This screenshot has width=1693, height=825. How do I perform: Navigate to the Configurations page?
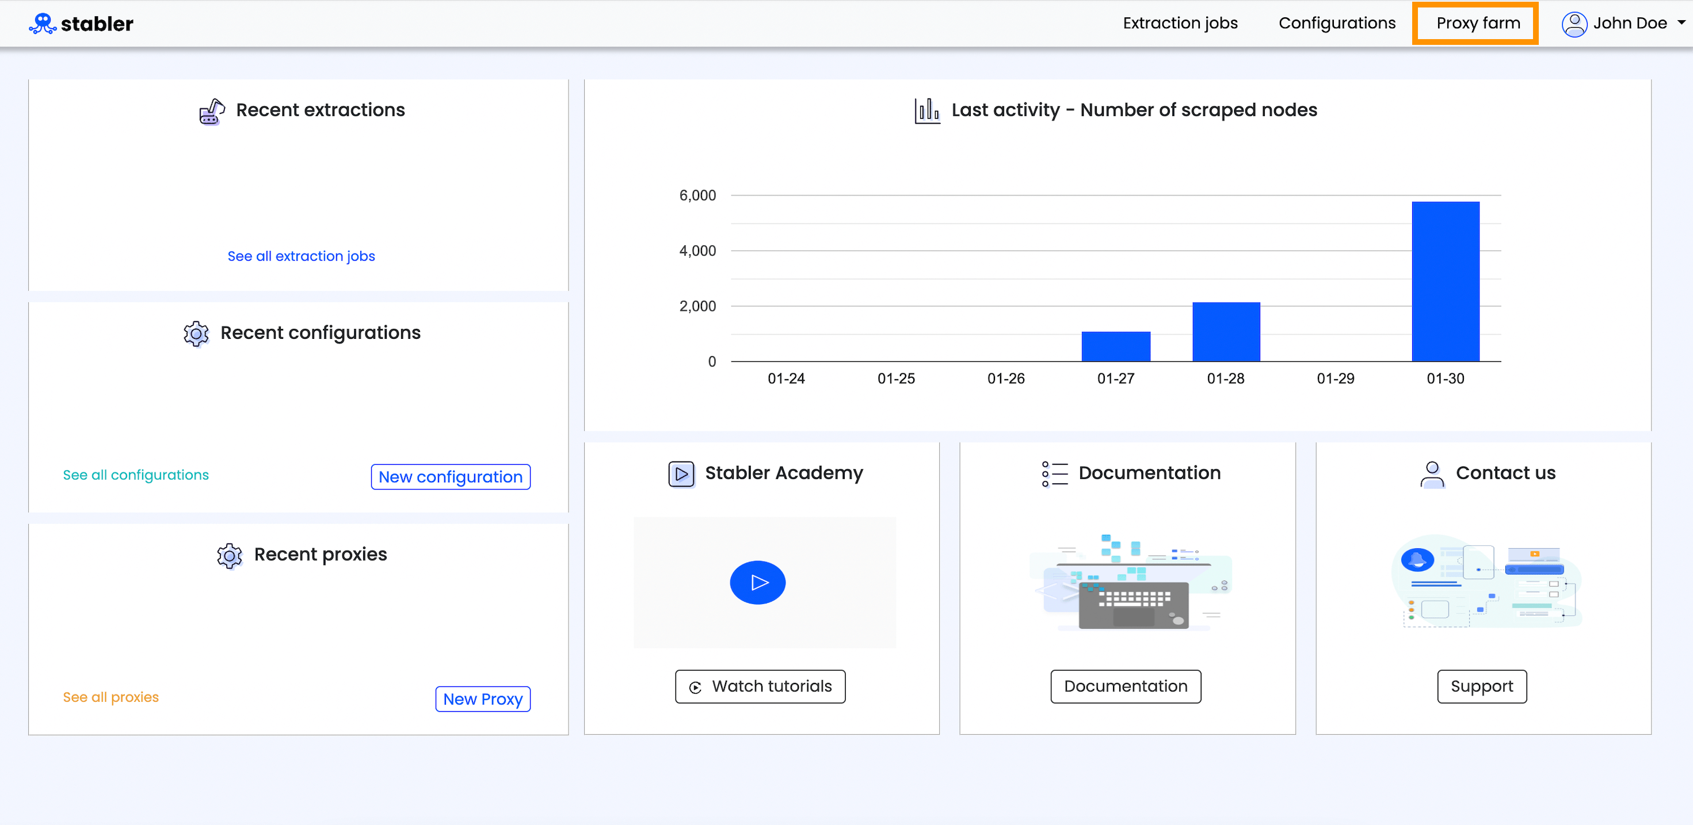(x=1337, y=23)
